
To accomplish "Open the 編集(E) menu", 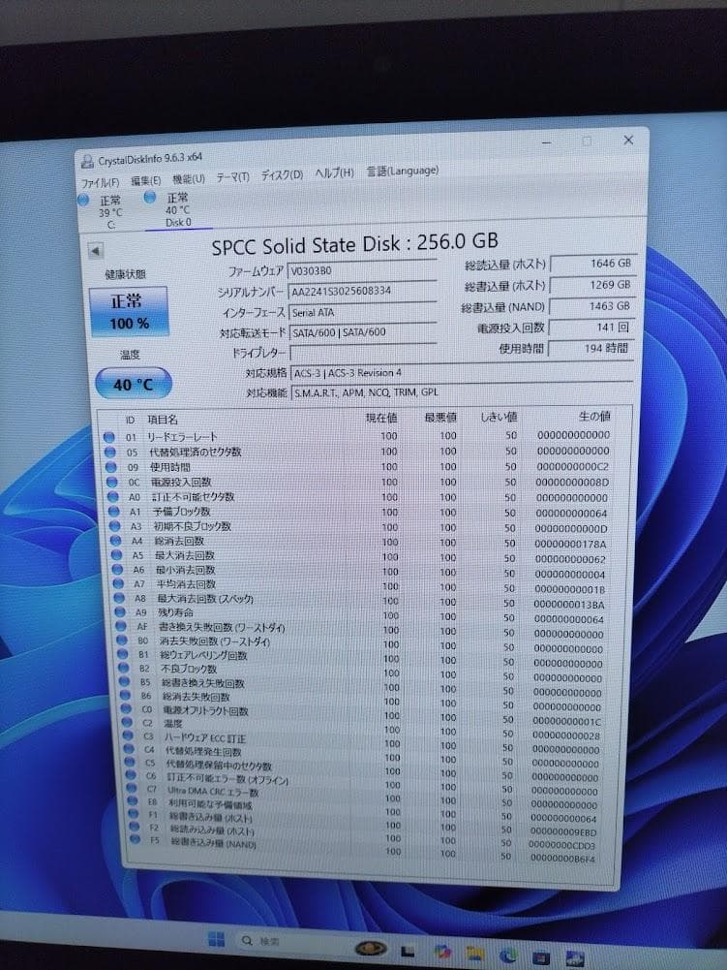I will coord(146,180).
